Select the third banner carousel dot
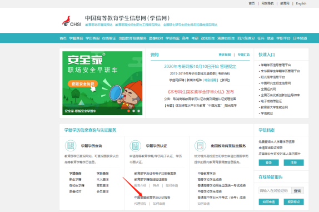319x212 pixels. tap(138, 111)
